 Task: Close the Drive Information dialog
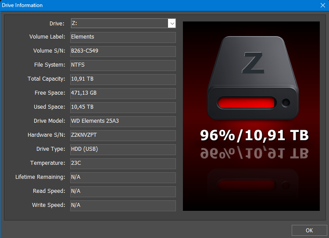coord(322,5)
